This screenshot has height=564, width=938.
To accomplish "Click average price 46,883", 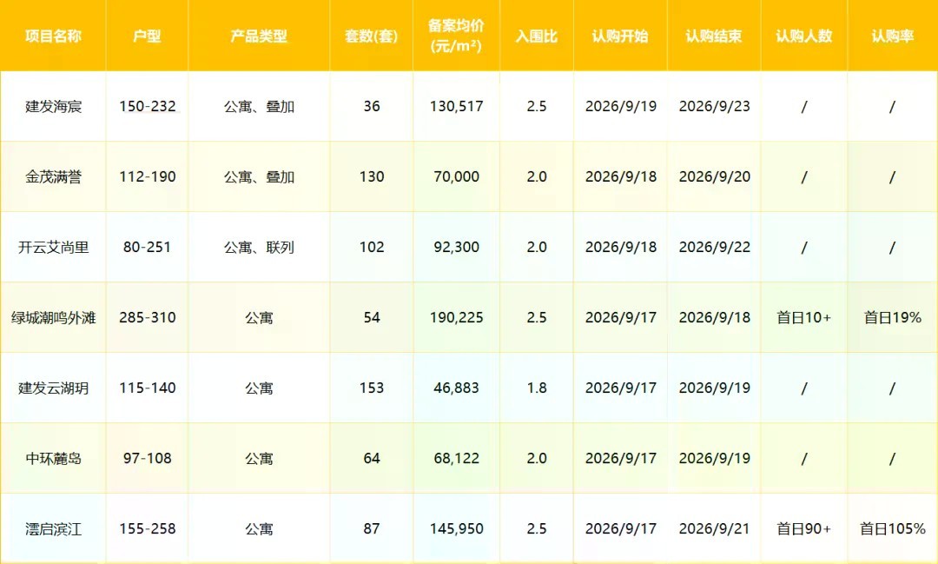I will pyautogui.click(x=457, y=388).
